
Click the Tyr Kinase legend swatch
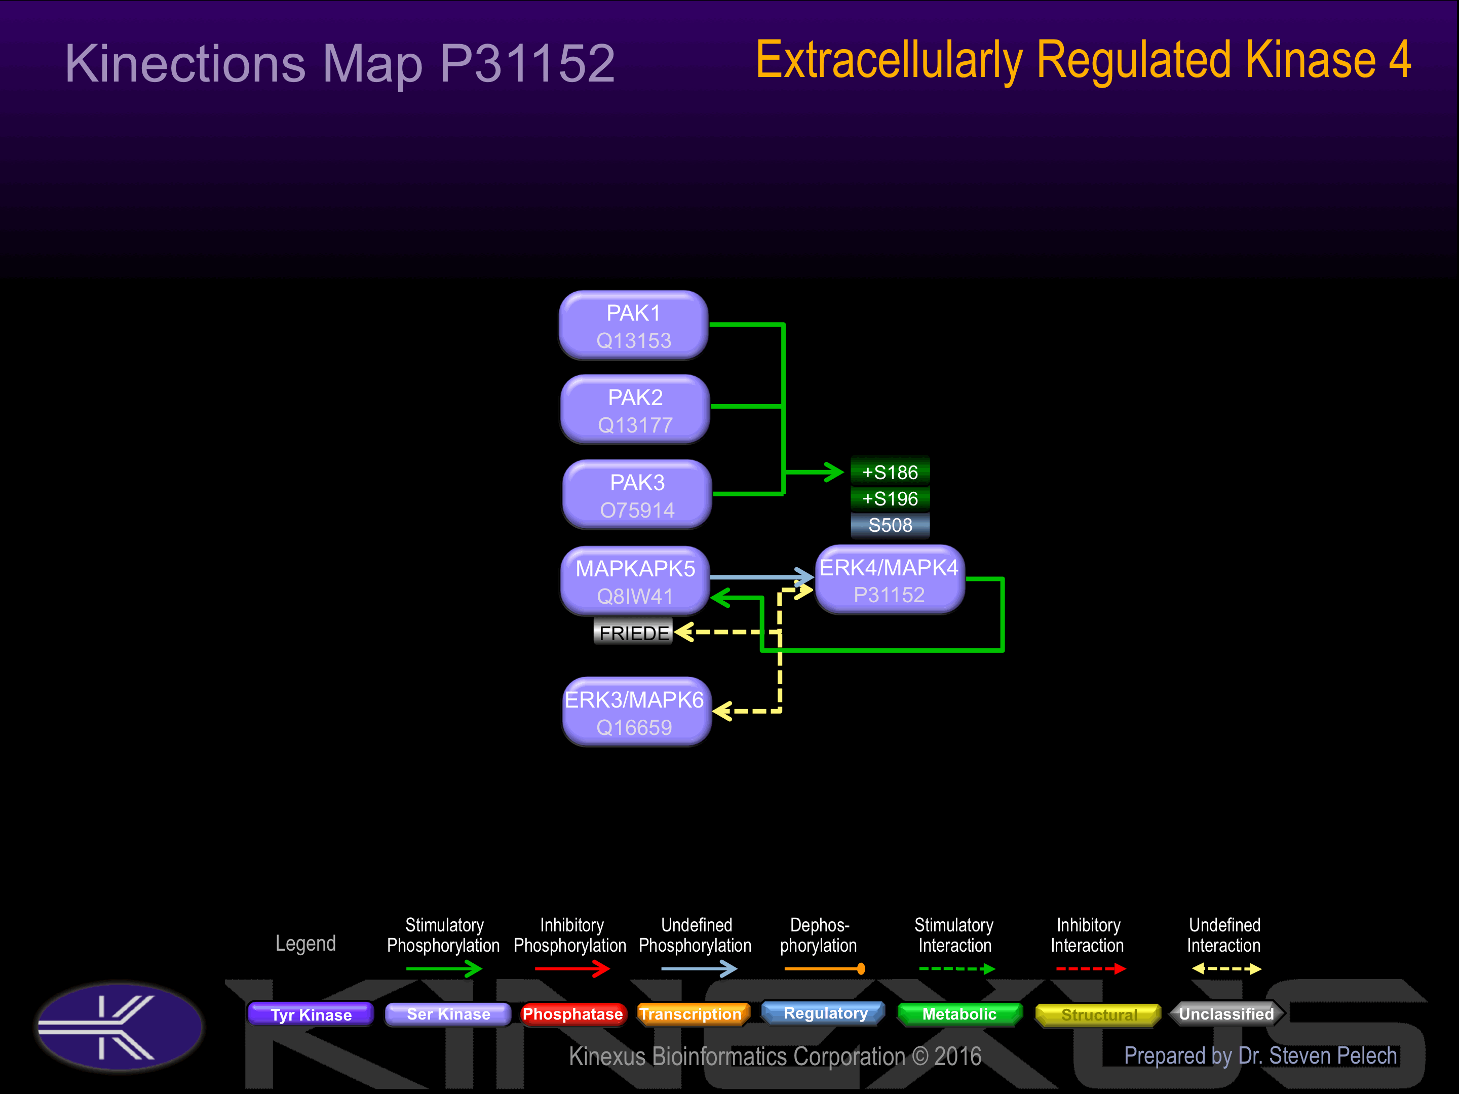[311, 1014]
